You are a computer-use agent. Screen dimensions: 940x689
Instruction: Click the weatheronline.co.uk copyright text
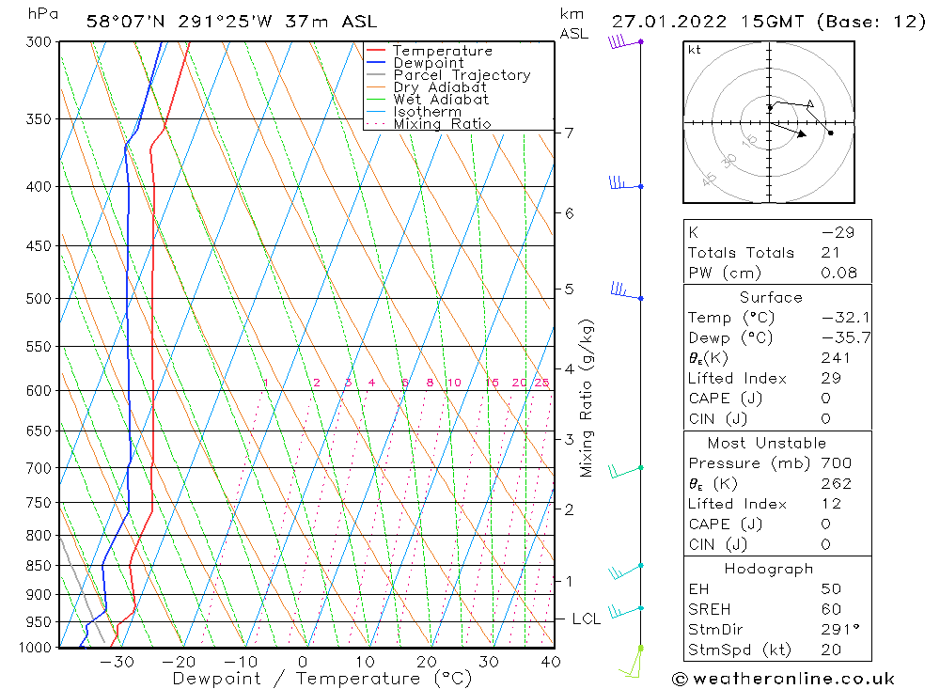[x=783, y=679]
